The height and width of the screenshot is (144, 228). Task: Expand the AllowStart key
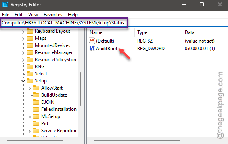point(29,88)
